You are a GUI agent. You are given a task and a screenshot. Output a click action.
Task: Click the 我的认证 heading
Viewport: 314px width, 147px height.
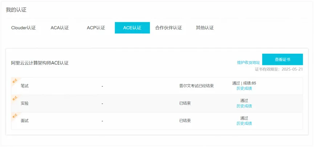[16, 10]
